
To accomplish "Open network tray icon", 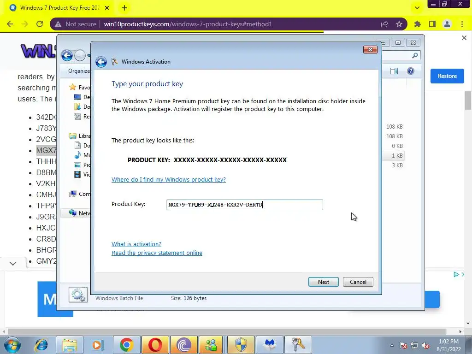I will (414, 345).
